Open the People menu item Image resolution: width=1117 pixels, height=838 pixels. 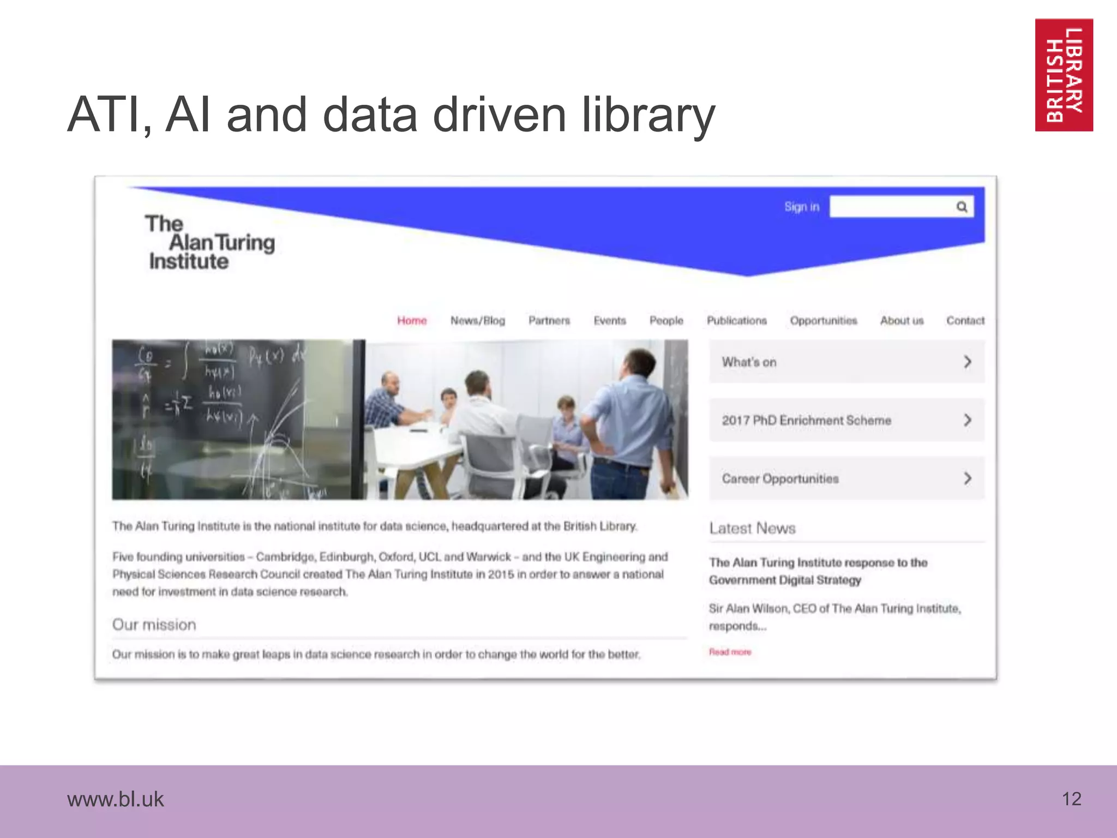(x=666, y=321)
